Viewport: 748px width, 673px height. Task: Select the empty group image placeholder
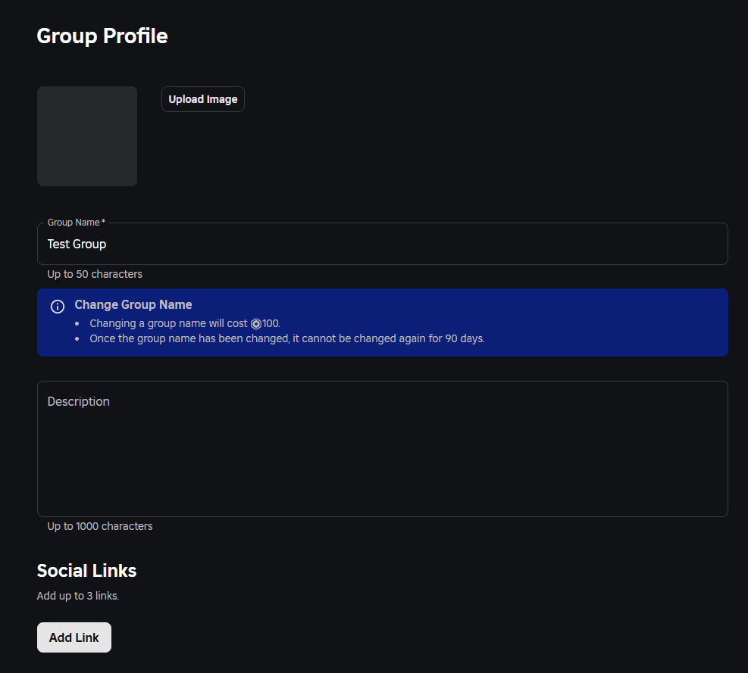pyautogui.click(x=87, y=136)
